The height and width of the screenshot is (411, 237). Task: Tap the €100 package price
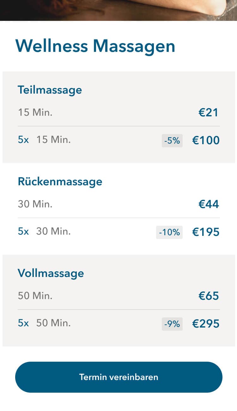206,140
